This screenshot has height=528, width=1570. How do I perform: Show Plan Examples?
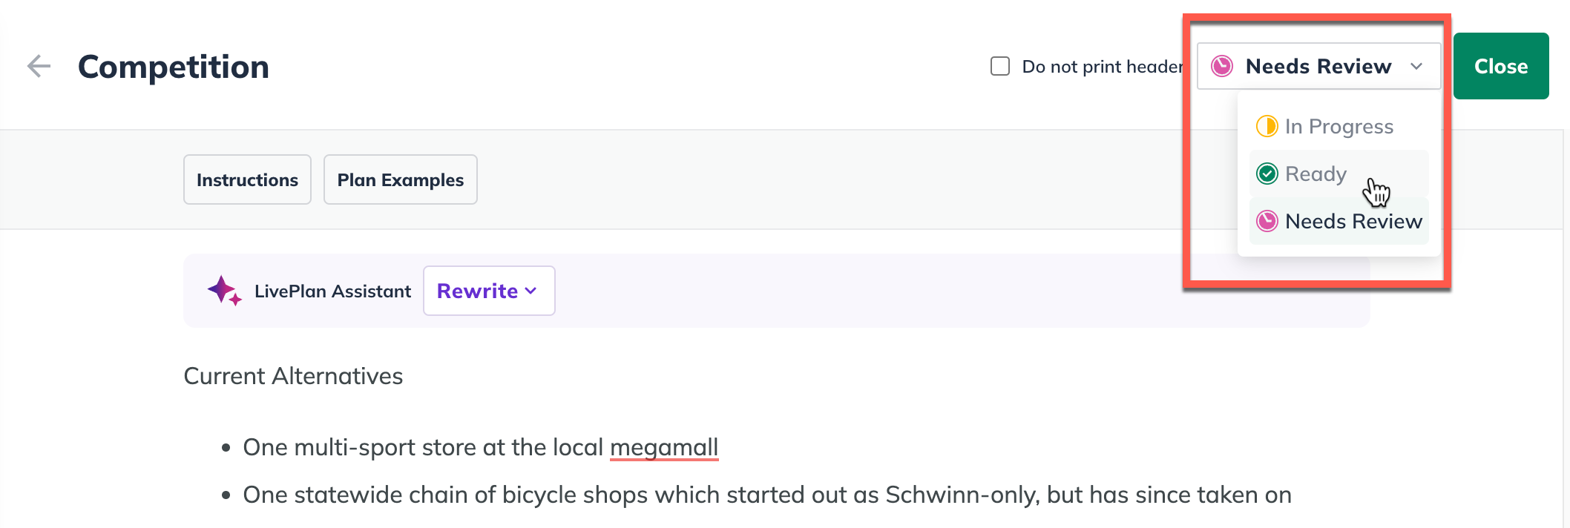click(x=401, y=179)
